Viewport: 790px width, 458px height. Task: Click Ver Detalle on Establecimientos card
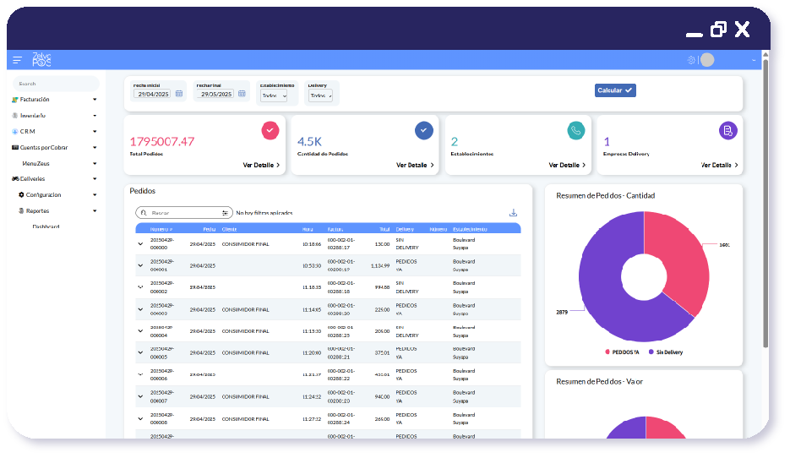pos(567,166)
